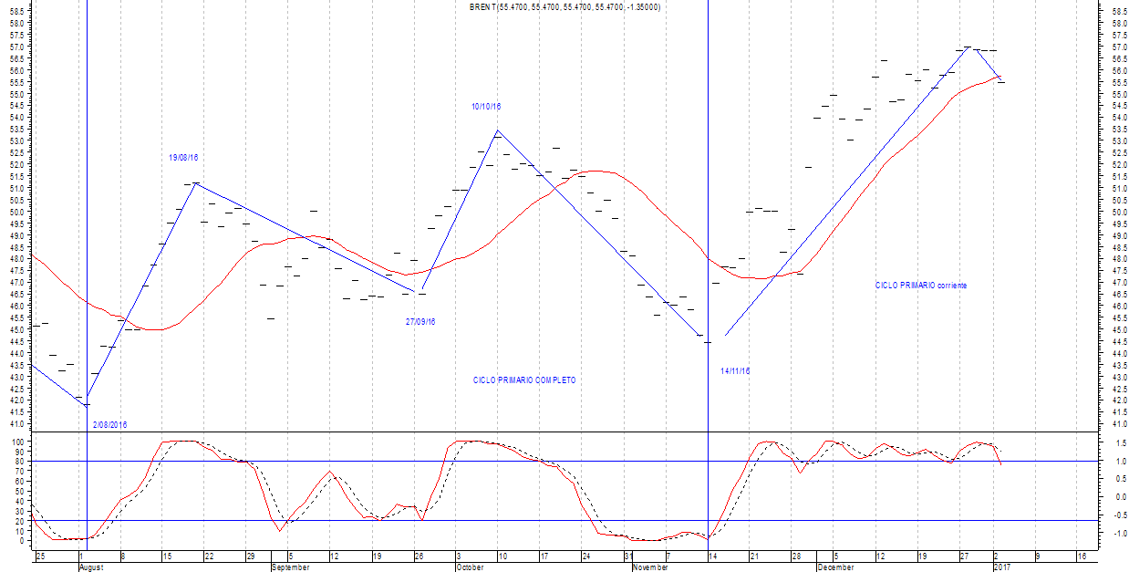Screen dimensions: 1129x572
Task: Select the 2/08/2016 starting date label
Action: (x=110, y=425)
